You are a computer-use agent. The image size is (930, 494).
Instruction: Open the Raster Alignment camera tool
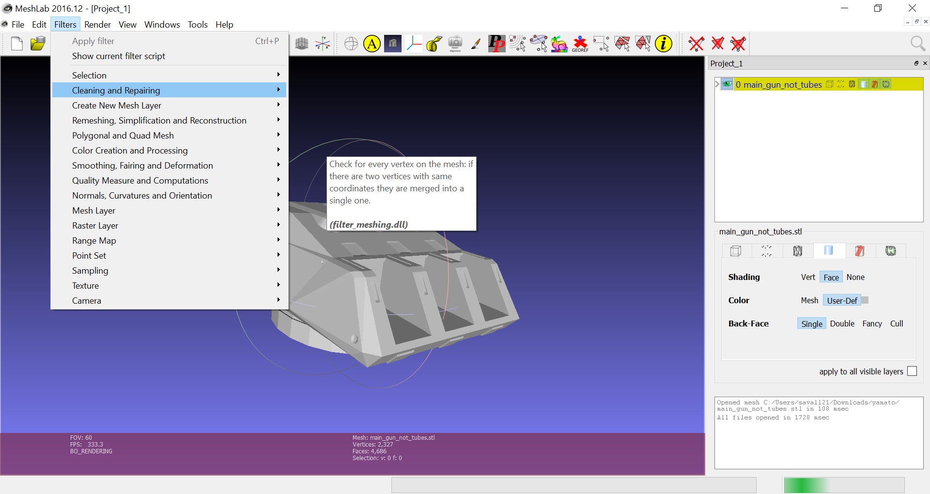[455, 44]
